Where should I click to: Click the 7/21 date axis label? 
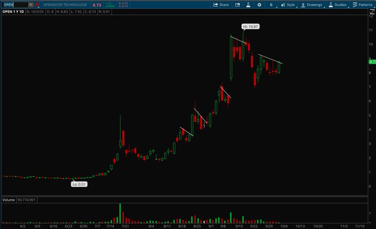coord(125,226)
